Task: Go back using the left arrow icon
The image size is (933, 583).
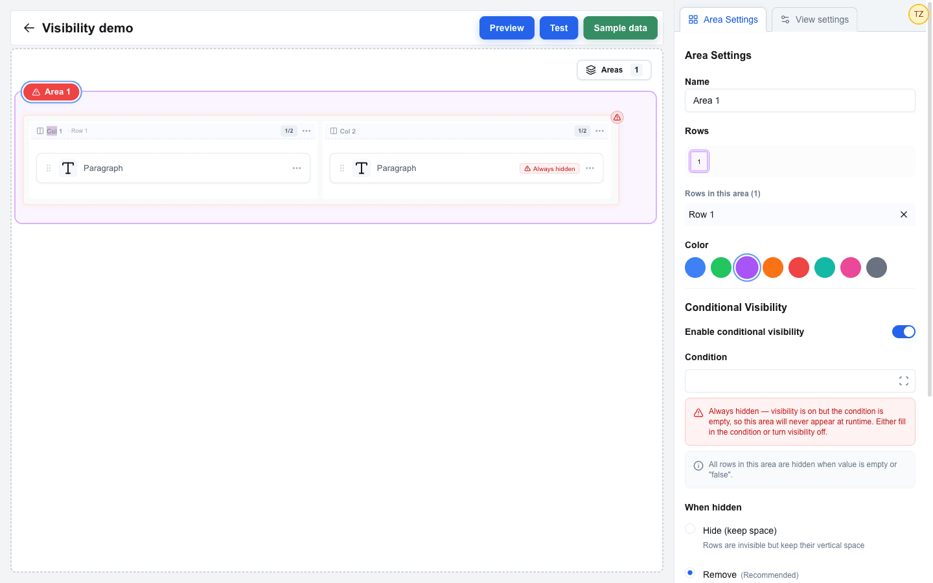Action: pyautogui.click(x=29, y=28)
